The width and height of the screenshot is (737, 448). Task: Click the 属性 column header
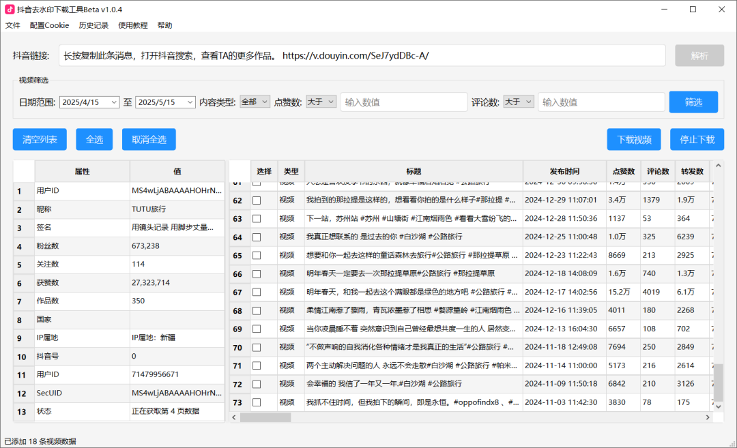[x=83, y=171]
